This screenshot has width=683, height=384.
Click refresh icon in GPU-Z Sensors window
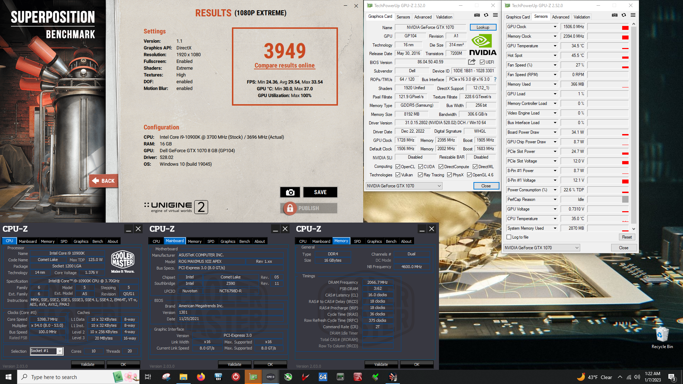click(x=624, y=15)
